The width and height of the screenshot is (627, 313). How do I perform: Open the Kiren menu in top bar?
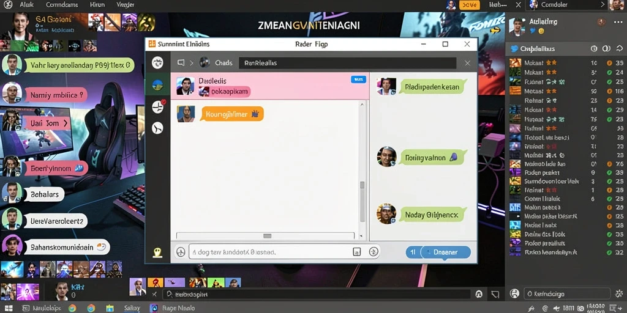coord(97,5)
